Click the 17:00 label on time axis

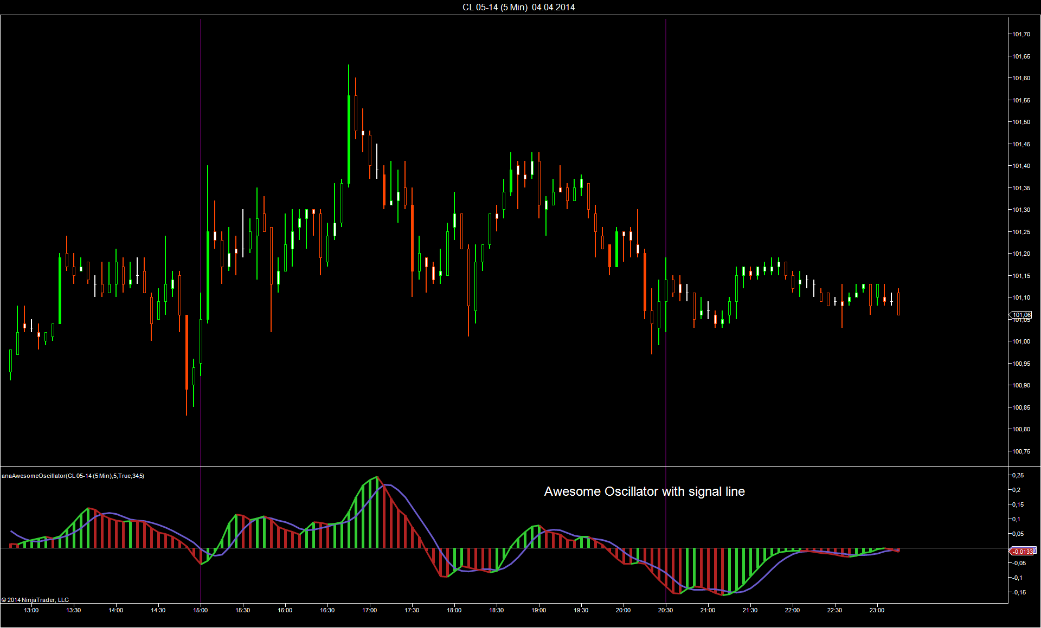(x=370, y=610)
